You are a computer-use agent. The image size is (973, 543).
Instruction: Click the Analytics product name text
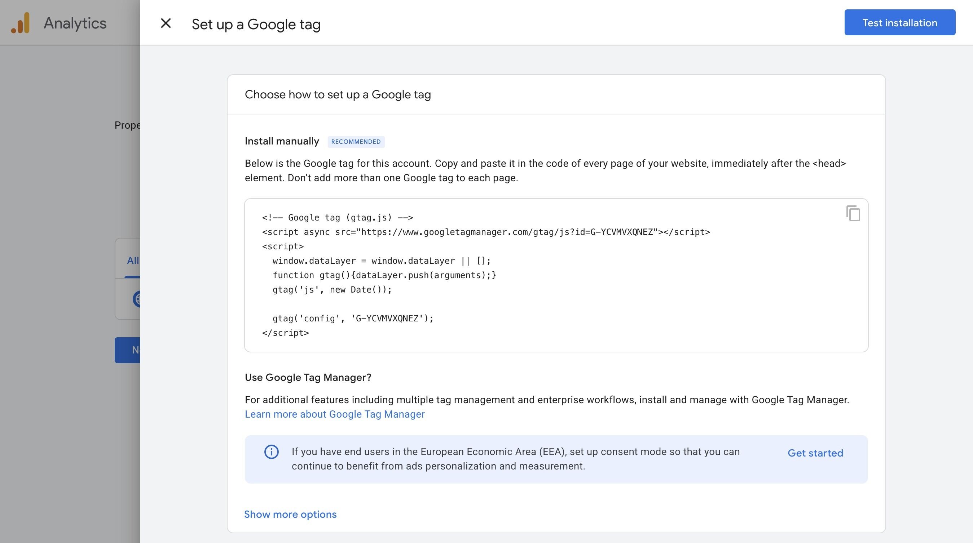[75, 23]
